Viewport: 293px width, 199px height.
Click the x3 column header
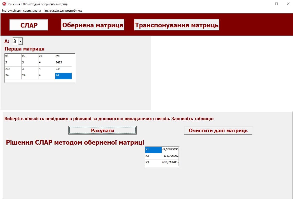point(46,56)
